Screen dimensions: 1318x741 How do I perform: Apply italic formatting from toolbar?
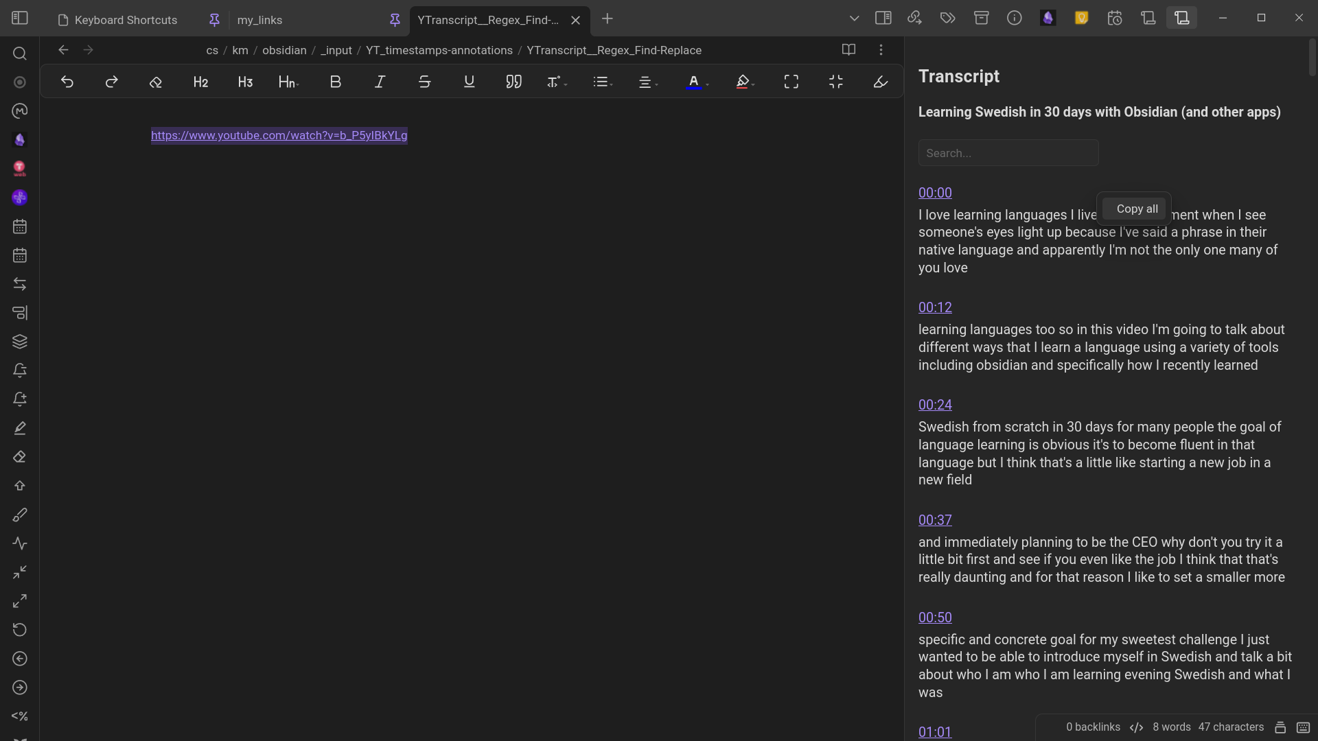tap(380, 82)
